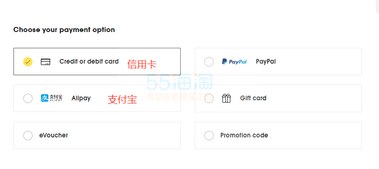379x169 pixels.
Task: Click the "Gift card" text label
Action: point(253,98)
